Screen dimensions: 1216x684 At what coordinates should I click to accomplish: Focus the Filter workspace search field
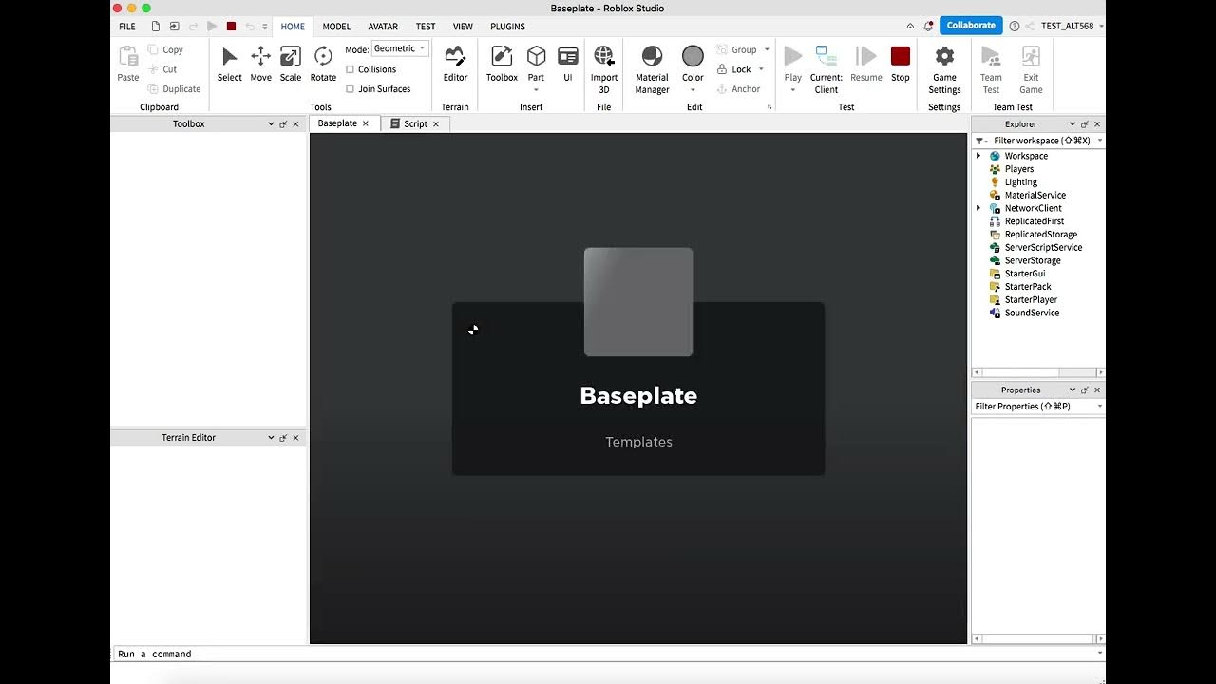coord(1041,141)
